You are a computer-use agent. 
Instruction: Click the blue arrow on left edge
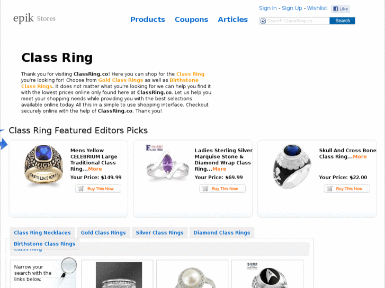(x=3, y=143)
